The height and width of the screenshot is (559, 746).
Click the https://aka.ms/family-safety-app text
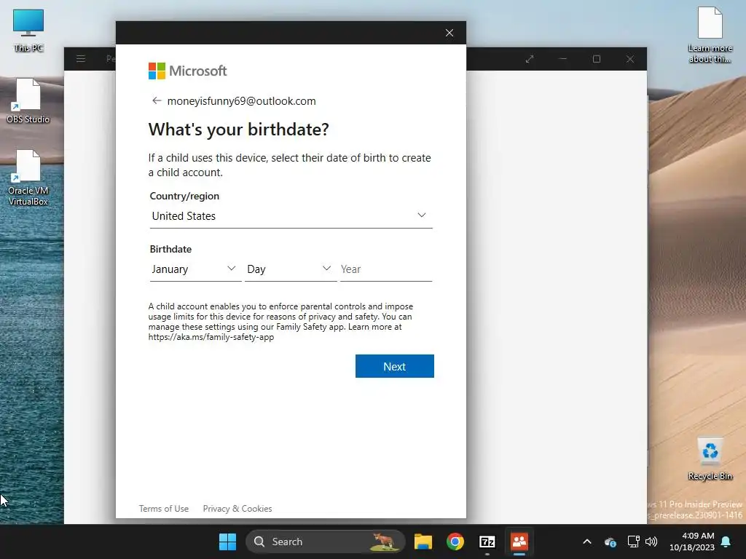click(211, 337)
